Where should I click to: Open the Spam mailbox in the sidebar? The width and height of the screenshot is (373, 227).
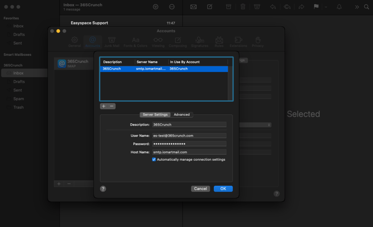[x=19, y=99]
